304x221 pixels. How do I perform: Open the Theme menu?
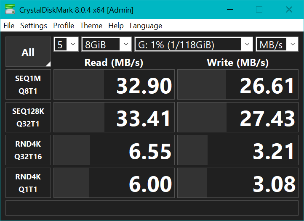pyautogui.click(x=91, y=26)
